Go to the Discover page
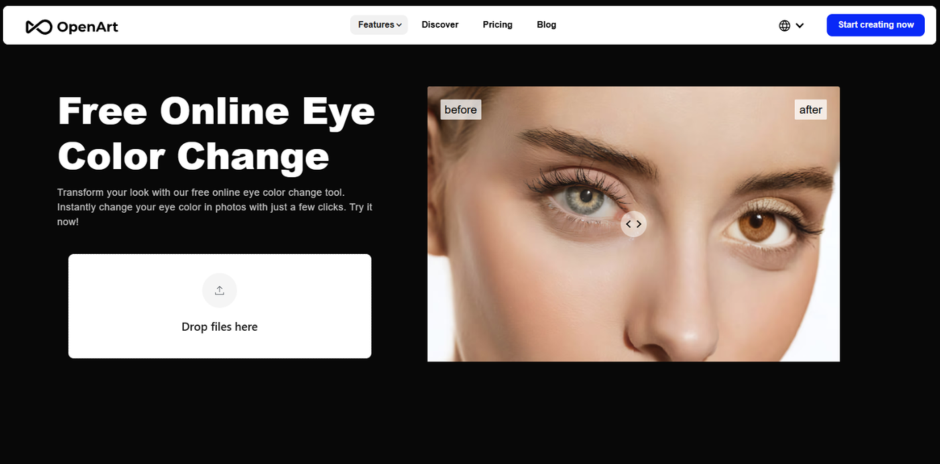Screen dimensions: 940x464 tap(440, 25)
